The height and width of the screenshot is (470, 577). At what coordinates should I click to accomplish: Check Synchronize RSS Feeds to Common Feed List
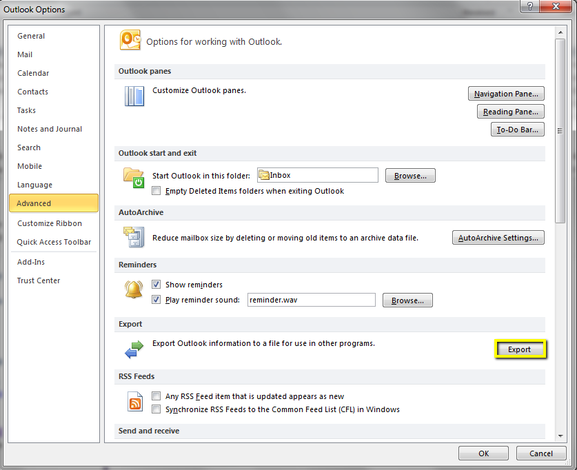[x=156, y=409]
